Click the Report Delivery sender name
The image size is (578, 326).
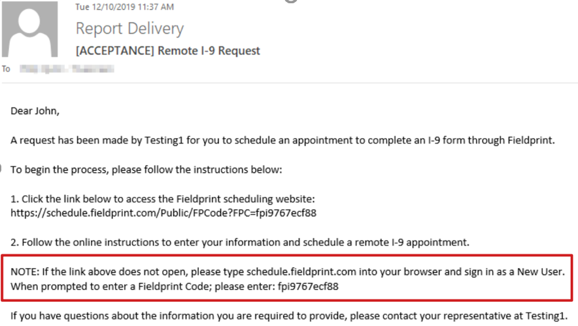coord(129,29)
